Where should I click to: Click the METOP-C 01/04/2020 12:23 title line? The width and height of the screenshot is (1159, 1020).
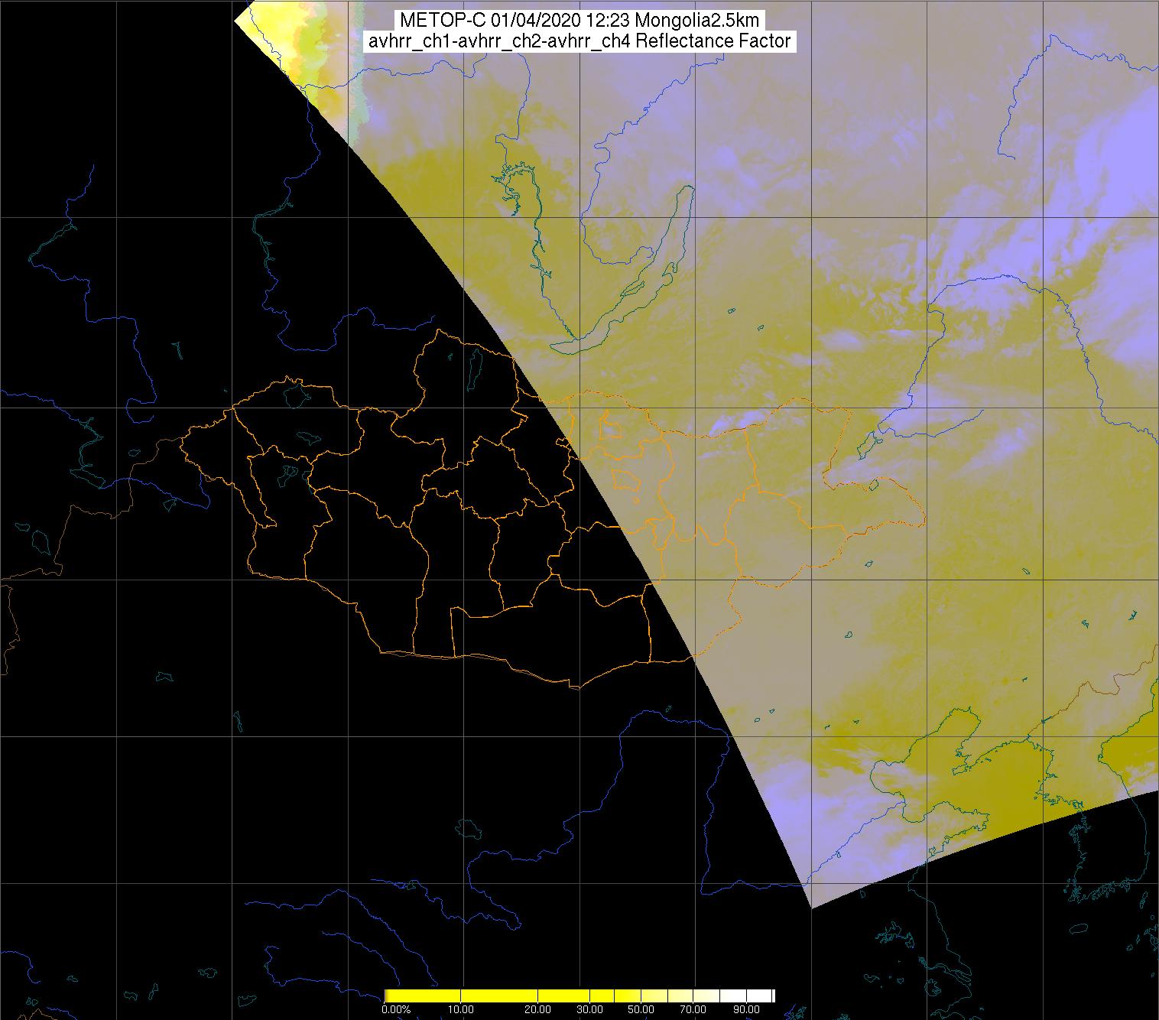point(579,21)
